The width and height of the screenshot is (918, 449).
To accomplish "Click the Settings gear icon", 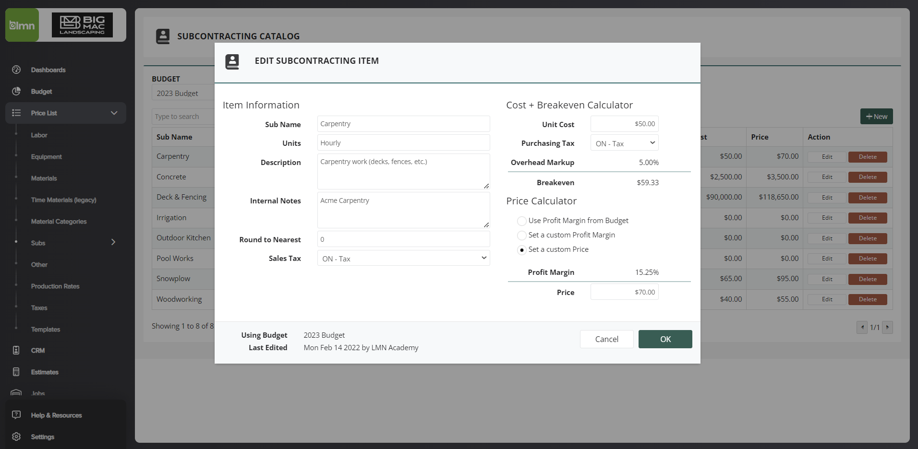I will (16, 437).
